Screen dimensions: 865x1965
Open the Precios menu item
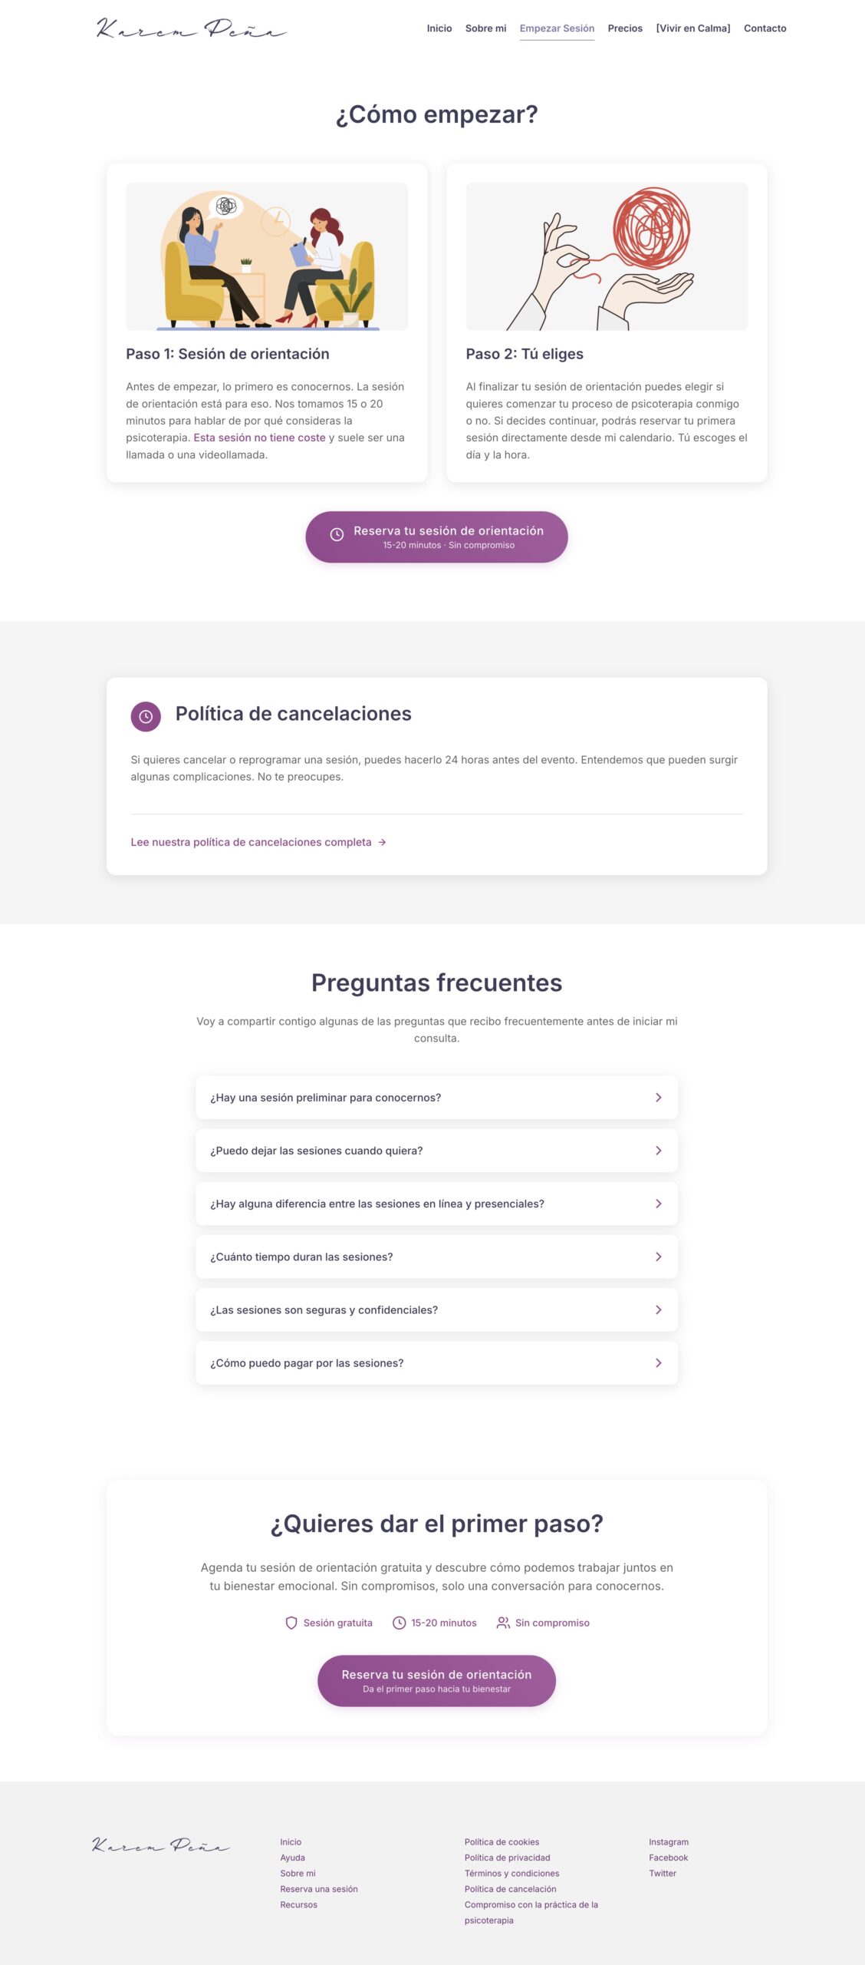tap(625, 28)
